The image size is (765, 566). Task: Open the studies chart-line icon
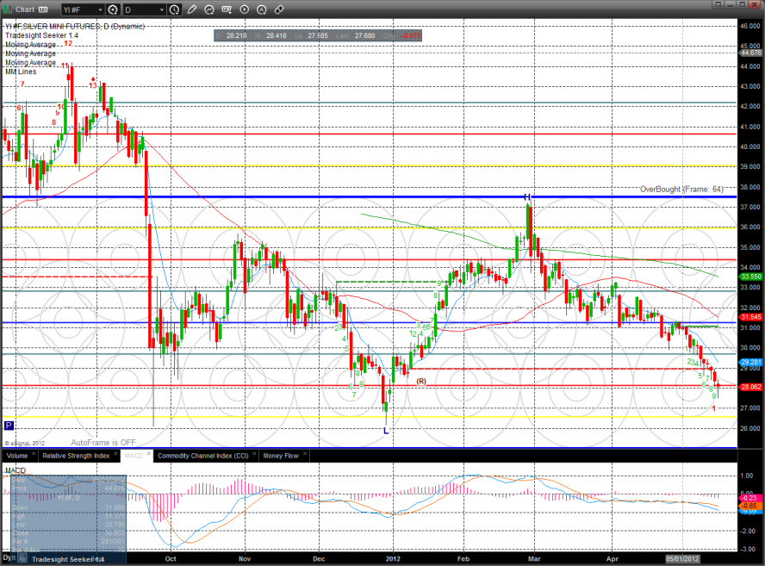(209, 9)
